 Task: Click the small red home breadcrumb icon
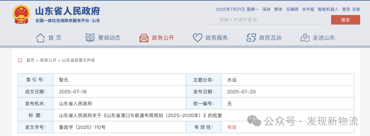click(20, 60)
